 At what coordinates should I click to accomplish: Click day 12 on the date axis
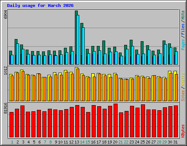[x=71, y=142]
